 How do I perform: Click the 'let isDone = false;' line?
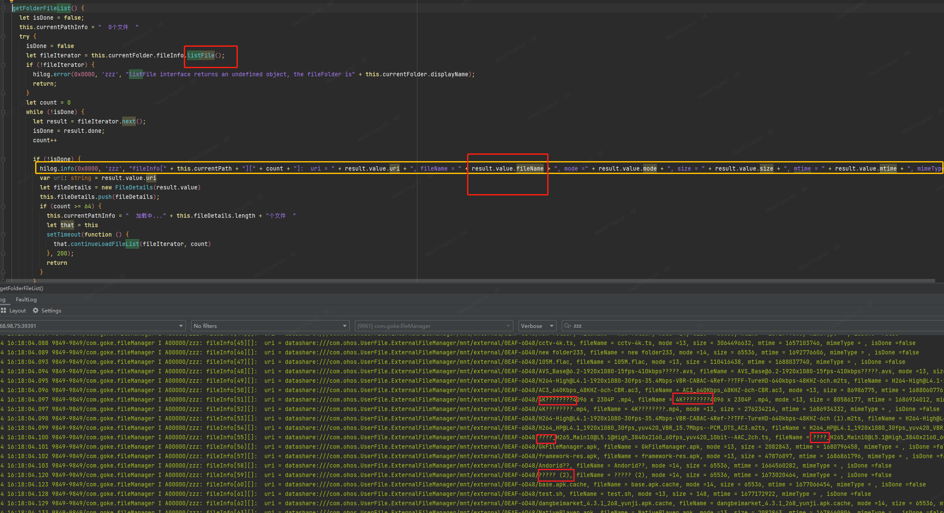(x=51, y=18)
